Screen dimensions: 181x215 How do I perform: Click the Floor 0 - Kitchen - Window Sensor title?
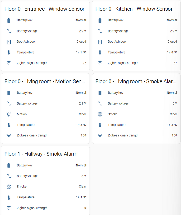(x=134, y=9)
